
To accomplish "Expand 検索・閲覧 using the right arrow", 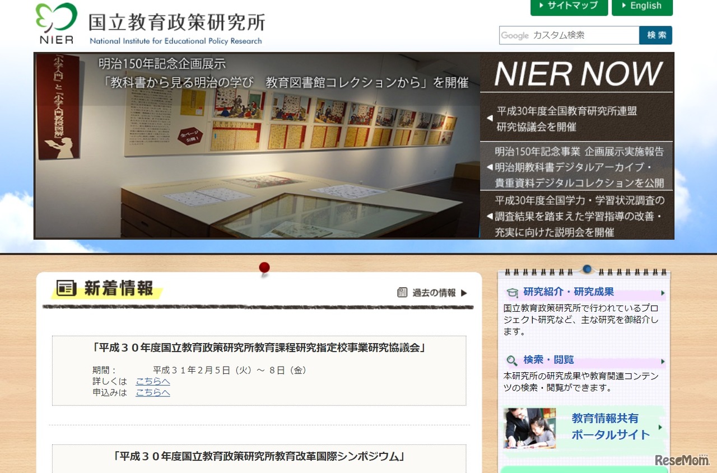I will coord(663,361).
